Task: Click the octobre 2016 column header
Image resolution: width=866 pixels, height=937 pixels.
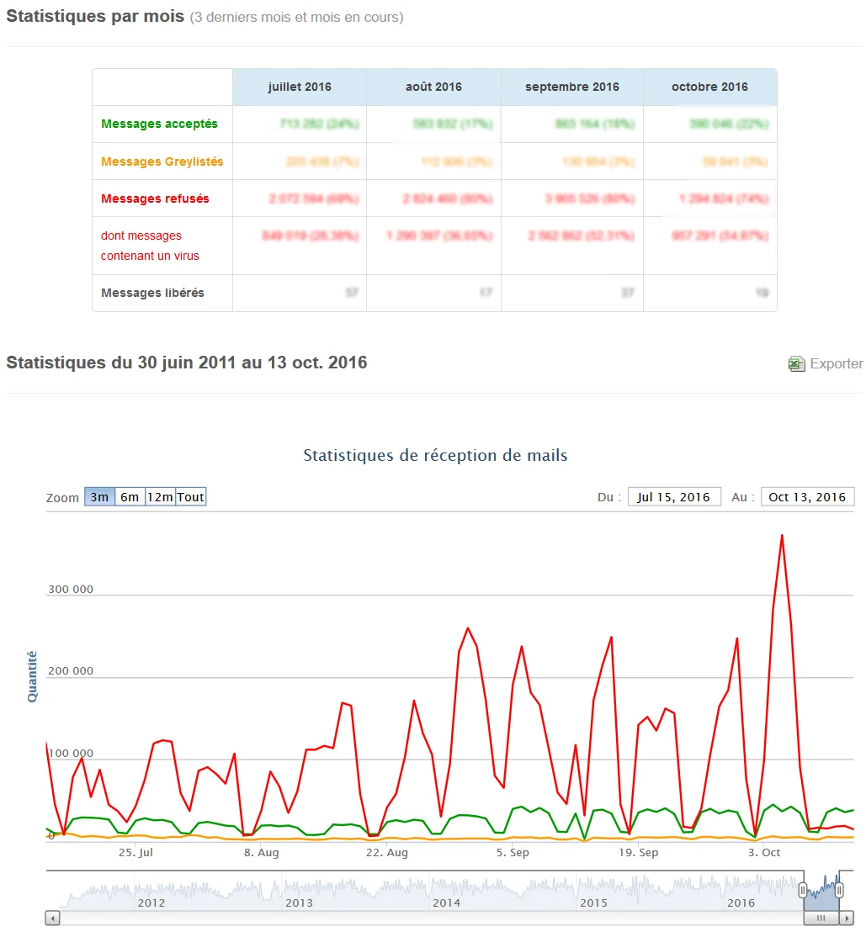Action: pos(710,87)
